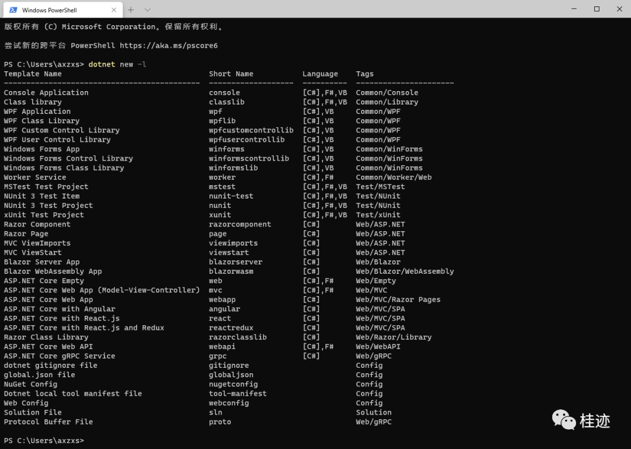Click the 'Short Name' column header
The width and height of the screenshot is (631, 449).
click(231, 74)
